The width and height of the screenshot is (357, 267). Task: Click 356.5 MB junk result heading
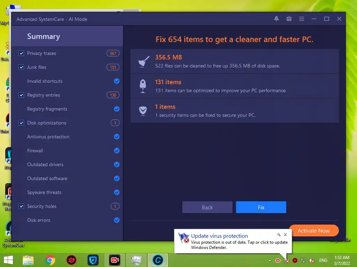(168, 57)
